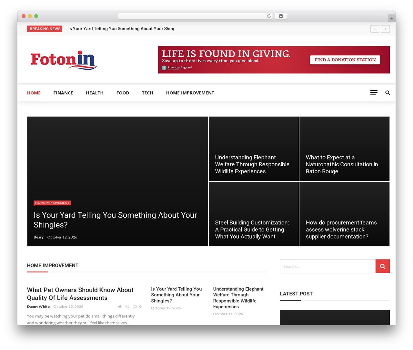Click the Fotonin site logo
This screenshot has width=413, height=350.
tap(64, 60)
